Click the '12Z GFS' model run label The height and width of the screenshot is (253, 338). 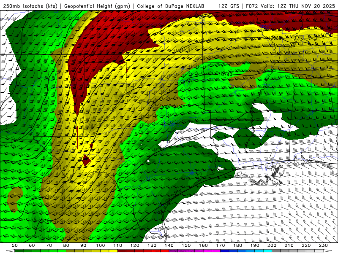click(229, 6)
